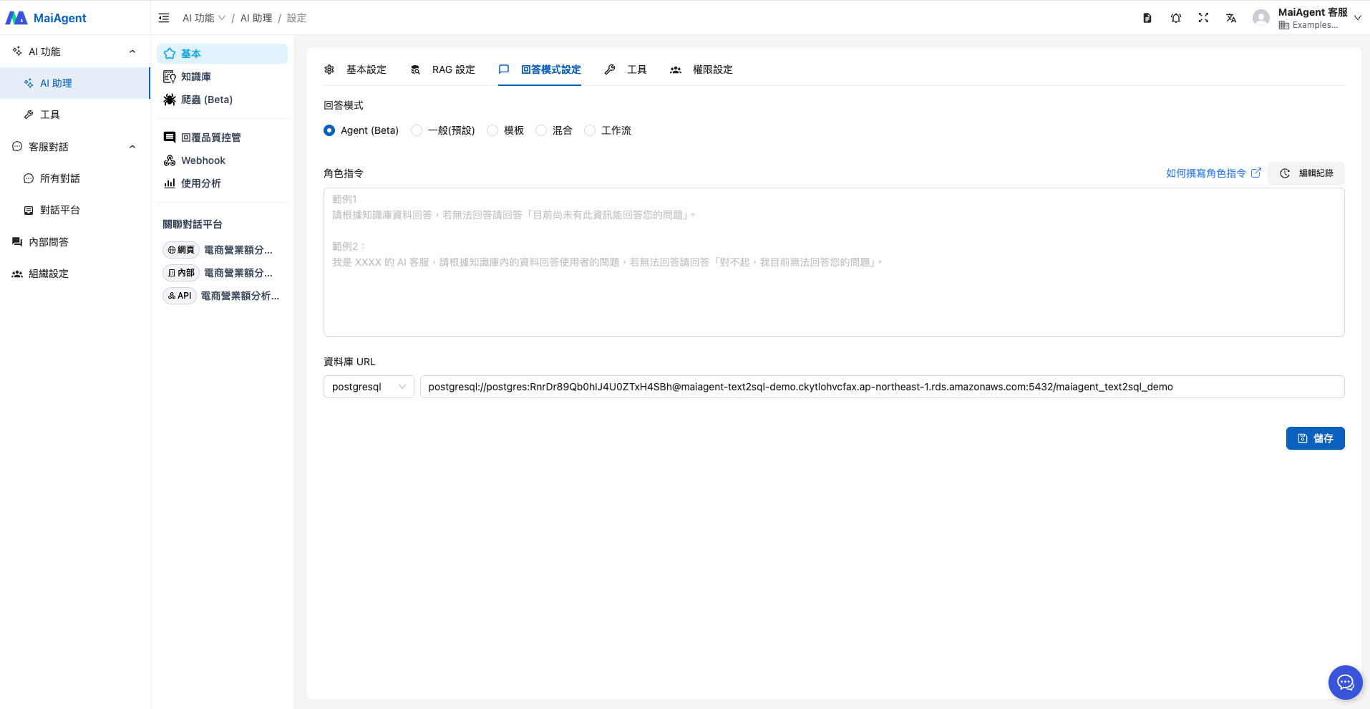Image resolution: width=1370 pixels, height=709 pixels.
Task: Switch to the 權限設定 tab
Action: tap(701, 69)
